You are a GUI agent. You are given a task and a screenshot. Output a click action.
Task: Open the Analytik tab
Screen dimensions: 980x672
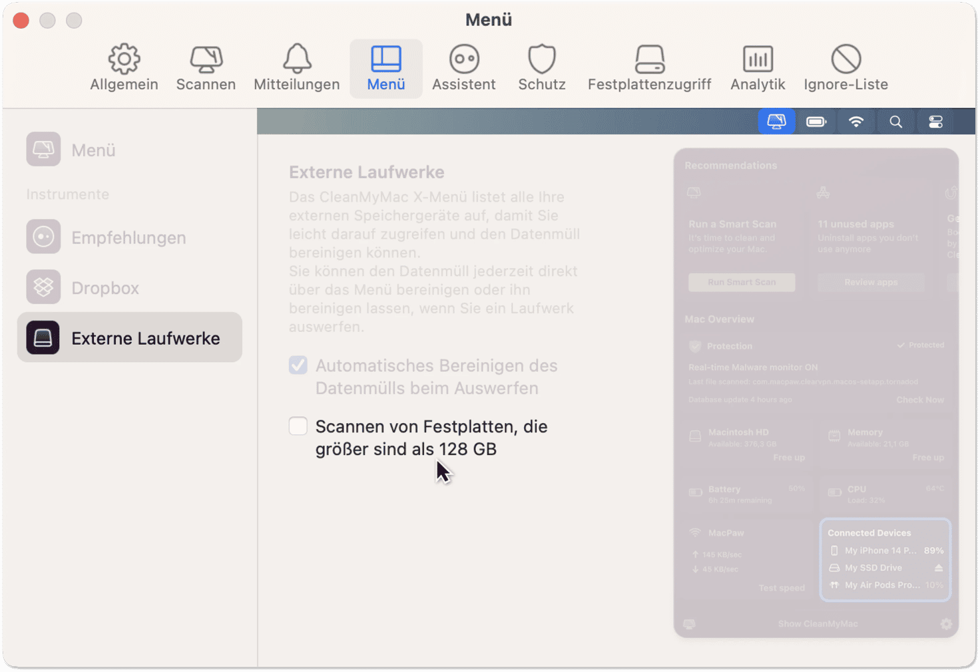tap(758, 69)
